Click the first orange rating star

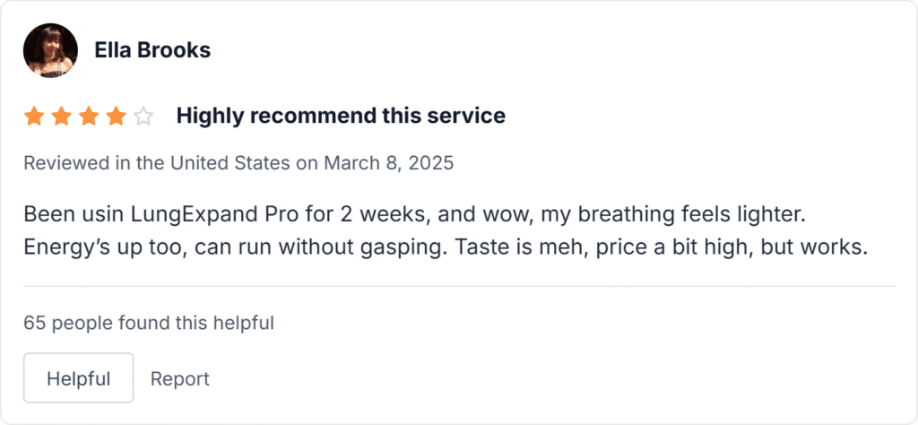(x=34, y=117)
